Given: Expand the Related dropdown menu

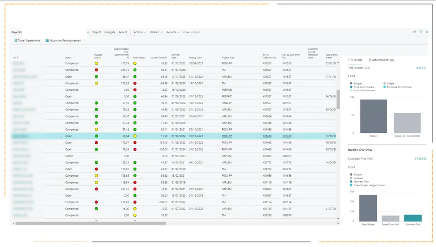Looking at the screenshot, I should [x=156, y=32].
